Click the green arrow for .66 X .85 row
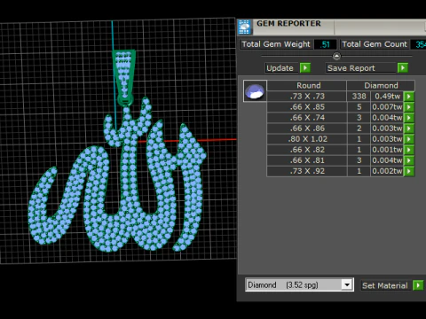The image size is (426, 319). [x=409, y=107]
